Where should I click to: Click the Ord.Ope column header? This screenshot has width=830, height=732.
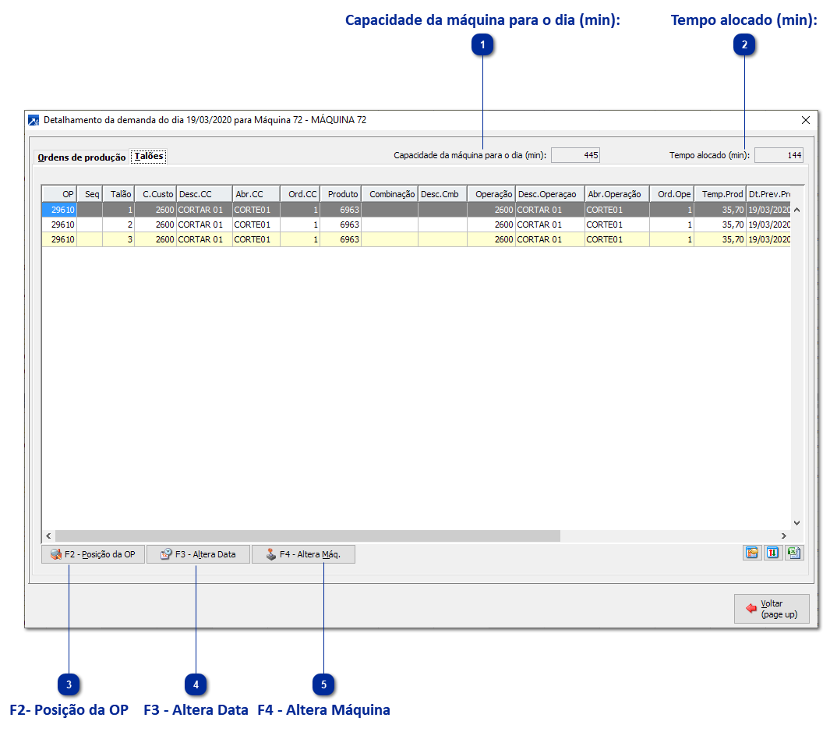[x=672, y=194]
